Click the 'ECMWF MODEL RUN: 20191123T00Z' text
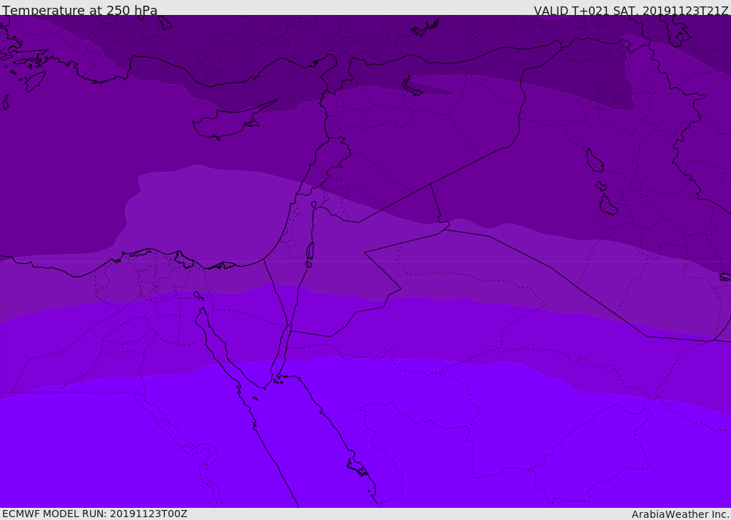This screenshot has width=731, height=520. point(95,514)
